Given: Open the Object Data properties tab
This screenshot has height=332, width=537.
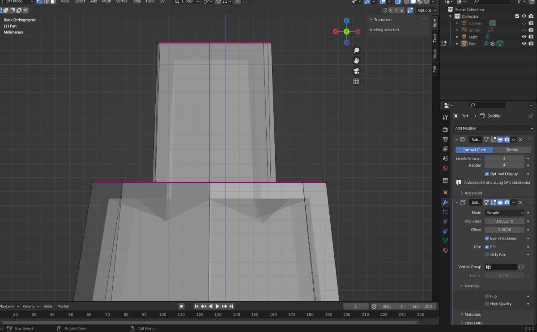Looking at the screenshot, I should (x=445, y=240).
